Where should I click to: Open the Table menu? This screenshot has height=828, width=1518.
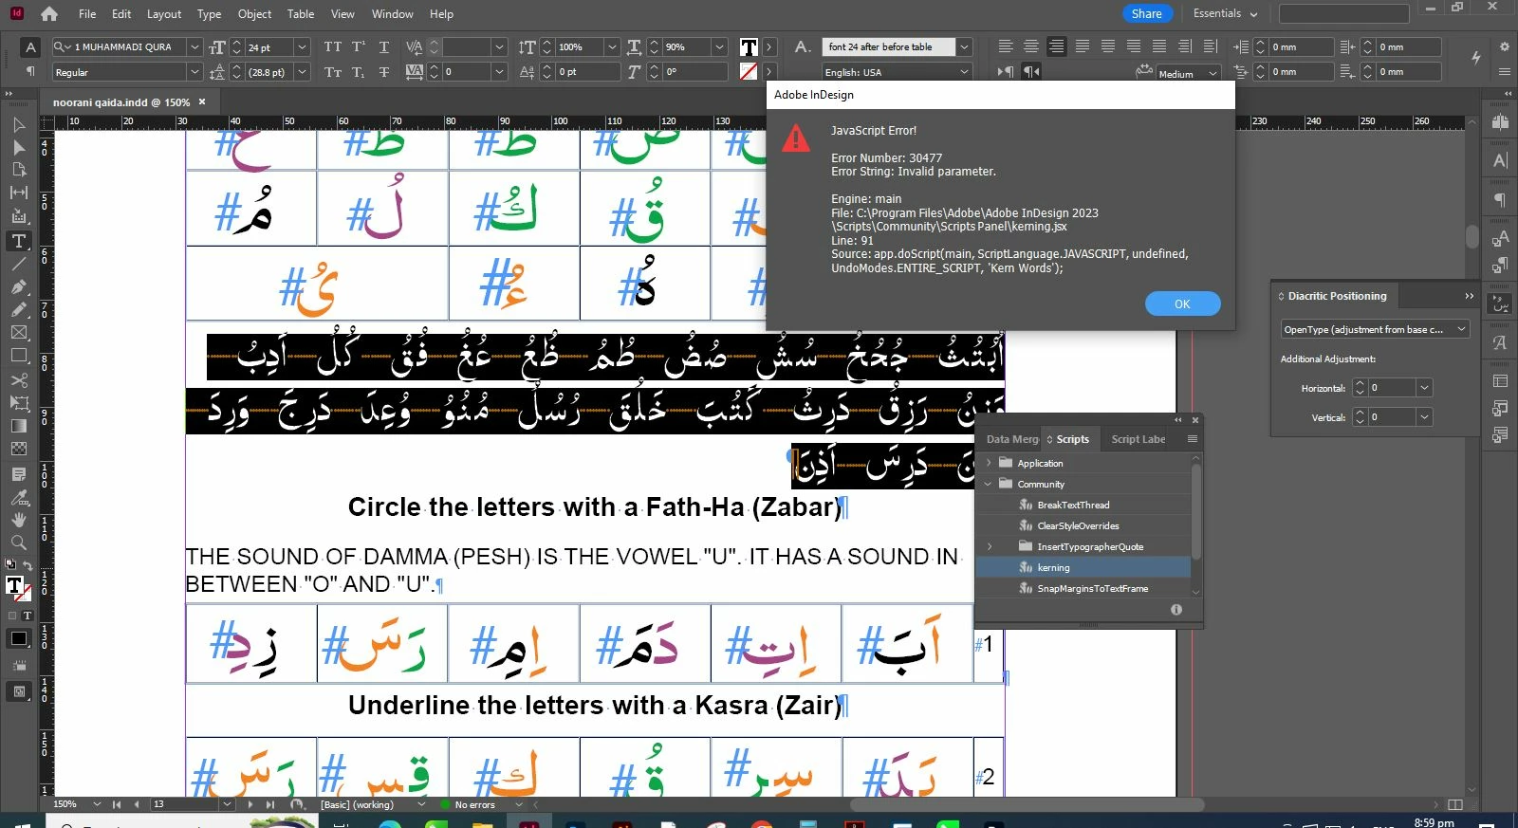tap(301, 14)
